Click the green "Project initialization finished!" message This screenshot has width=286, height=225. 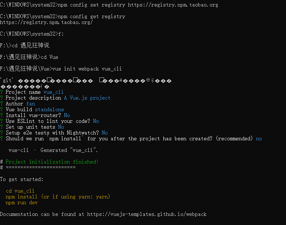pos(52,162)
